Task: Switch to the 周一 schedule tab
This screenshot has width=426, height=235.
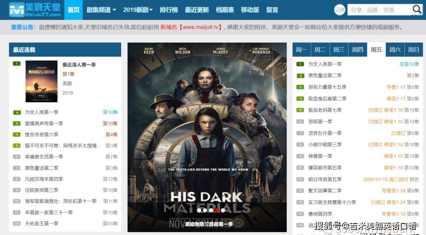Action: tap(302, 50)
